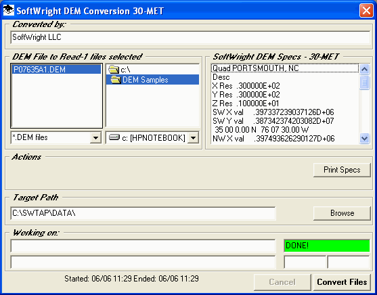Viewport: 377px width, 295px height.
Task: Select the 35 00 0.00 N coordinates row
Action: point(286,130)
